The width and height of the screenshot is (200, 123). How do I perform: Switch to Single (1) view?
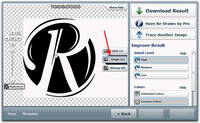point(115,60)
